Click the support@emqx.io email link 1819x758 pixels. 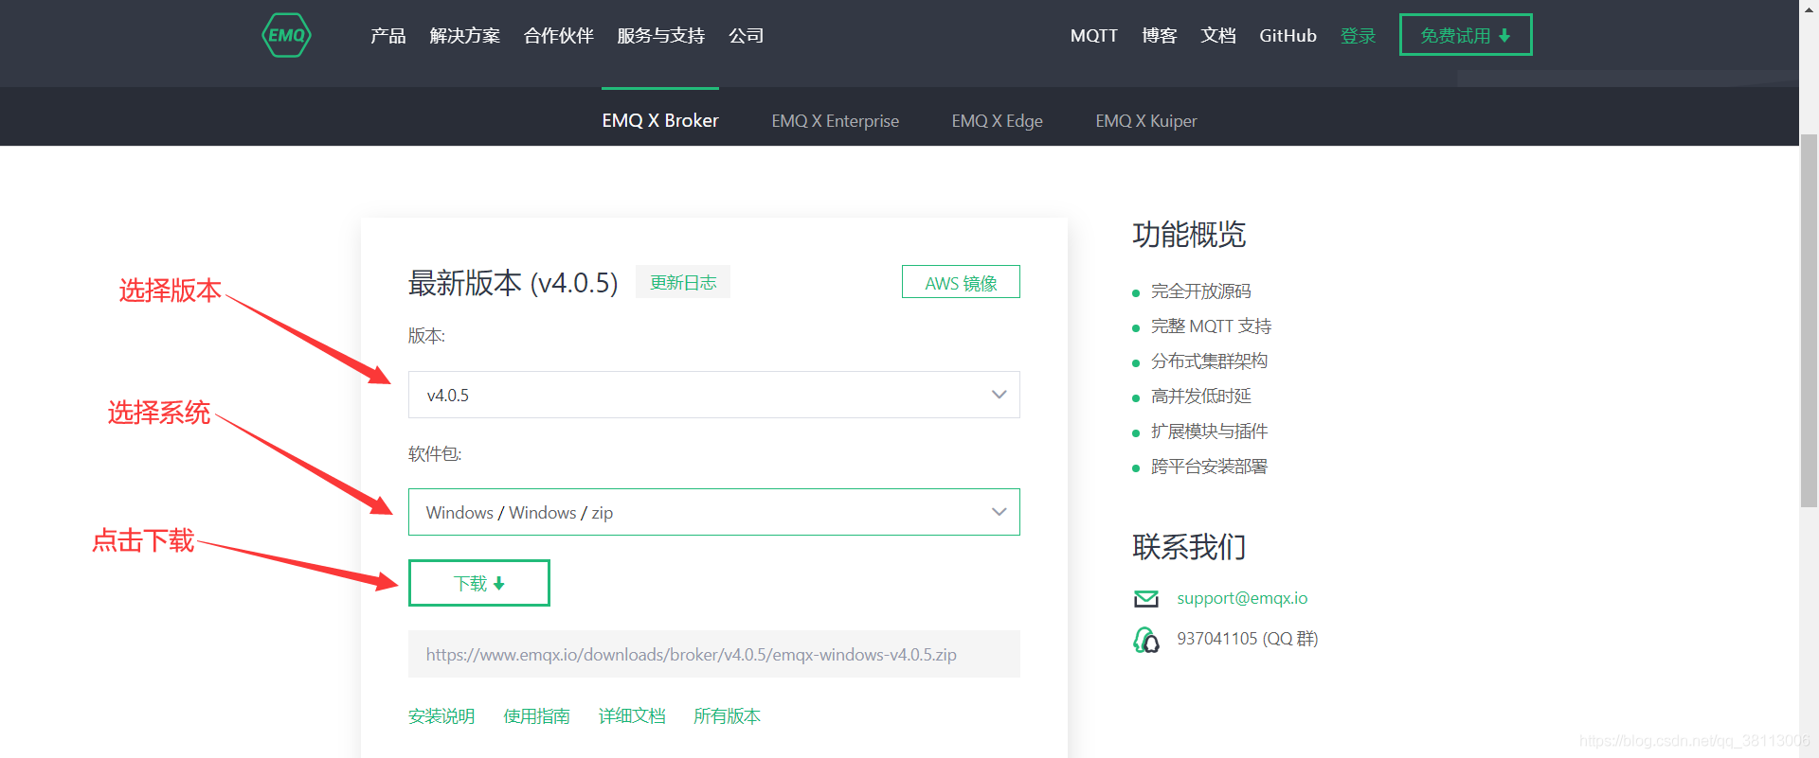point(1242,598)
